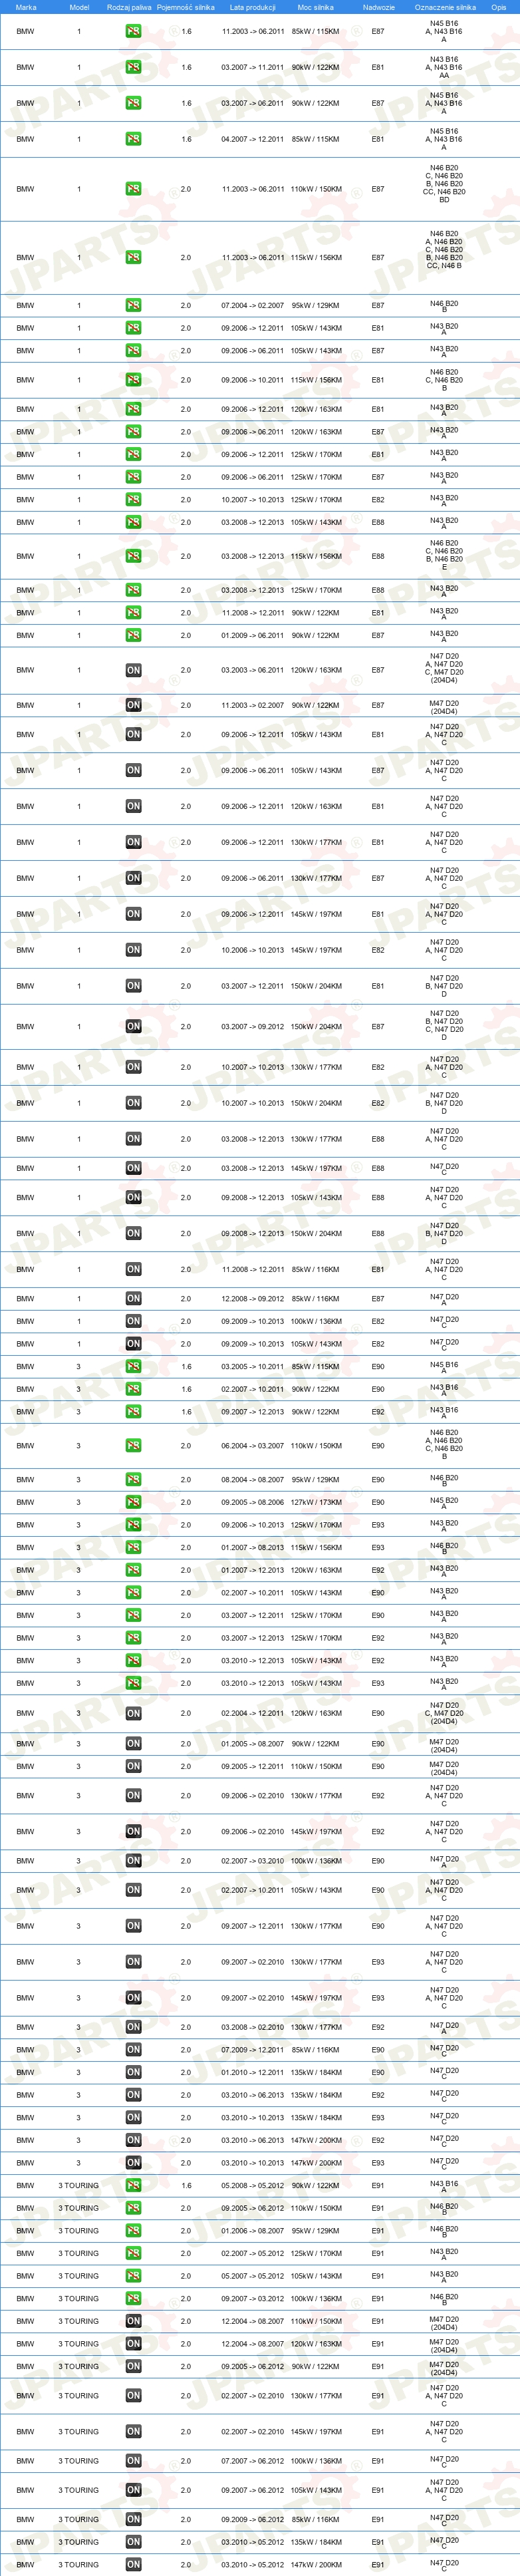The width and height of the screenshot is (520, 2576).
Task: Select the 127kW / 173KM power cell
Action: coord(316,1502)
